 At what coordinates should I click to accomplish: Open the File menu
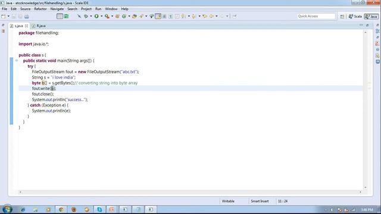click(x=4, y=9)
